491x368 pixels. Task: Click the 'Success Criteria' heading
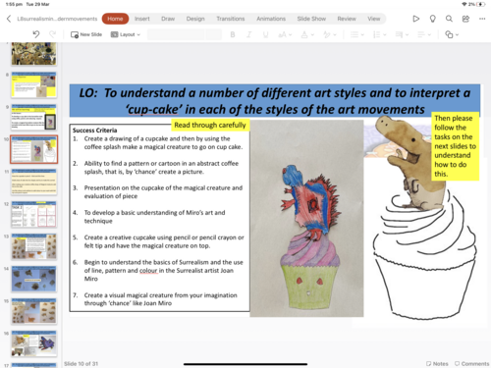[x=94, y=131]
